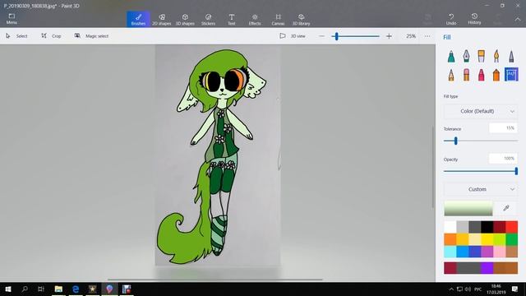
Task: Open the Effects tab
Action: tap(255, 19)
